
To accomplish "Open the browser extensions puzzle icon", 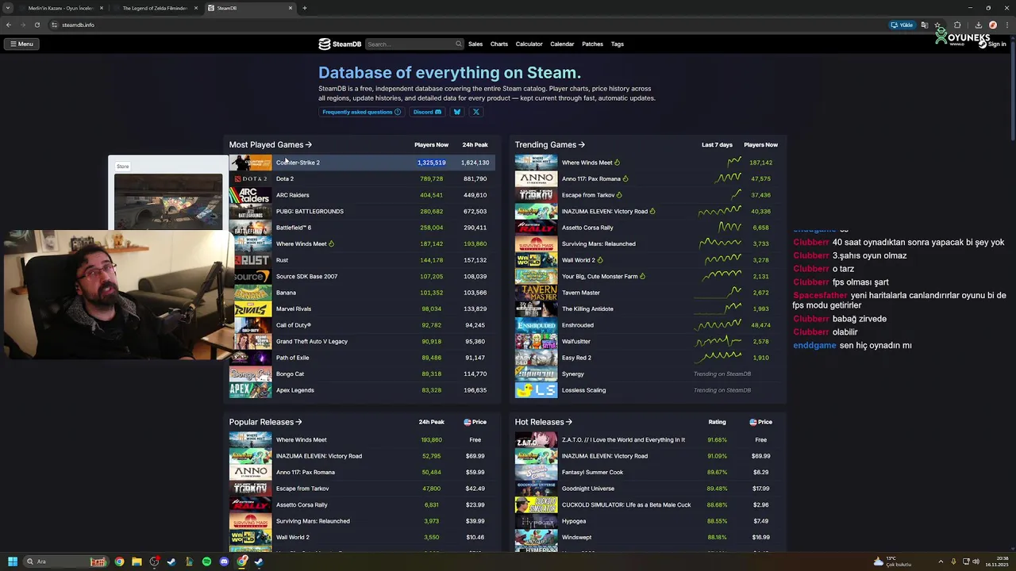I will point(957,25).
